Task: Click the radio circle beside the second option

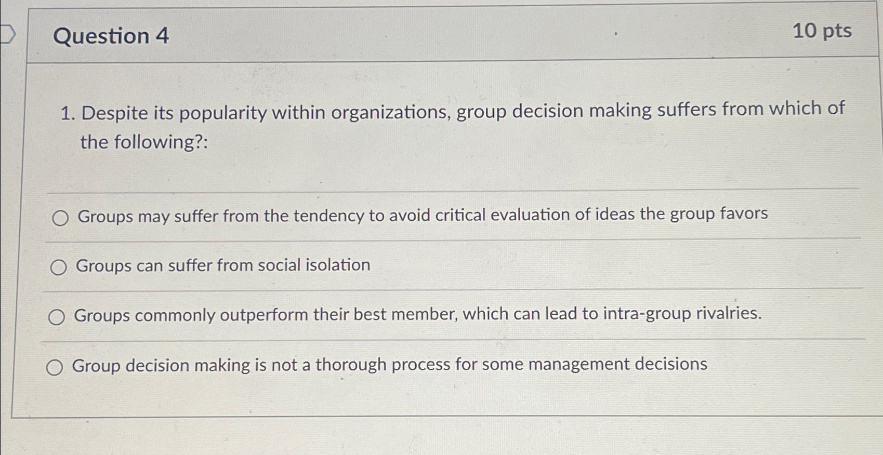Action: [59, 266]
